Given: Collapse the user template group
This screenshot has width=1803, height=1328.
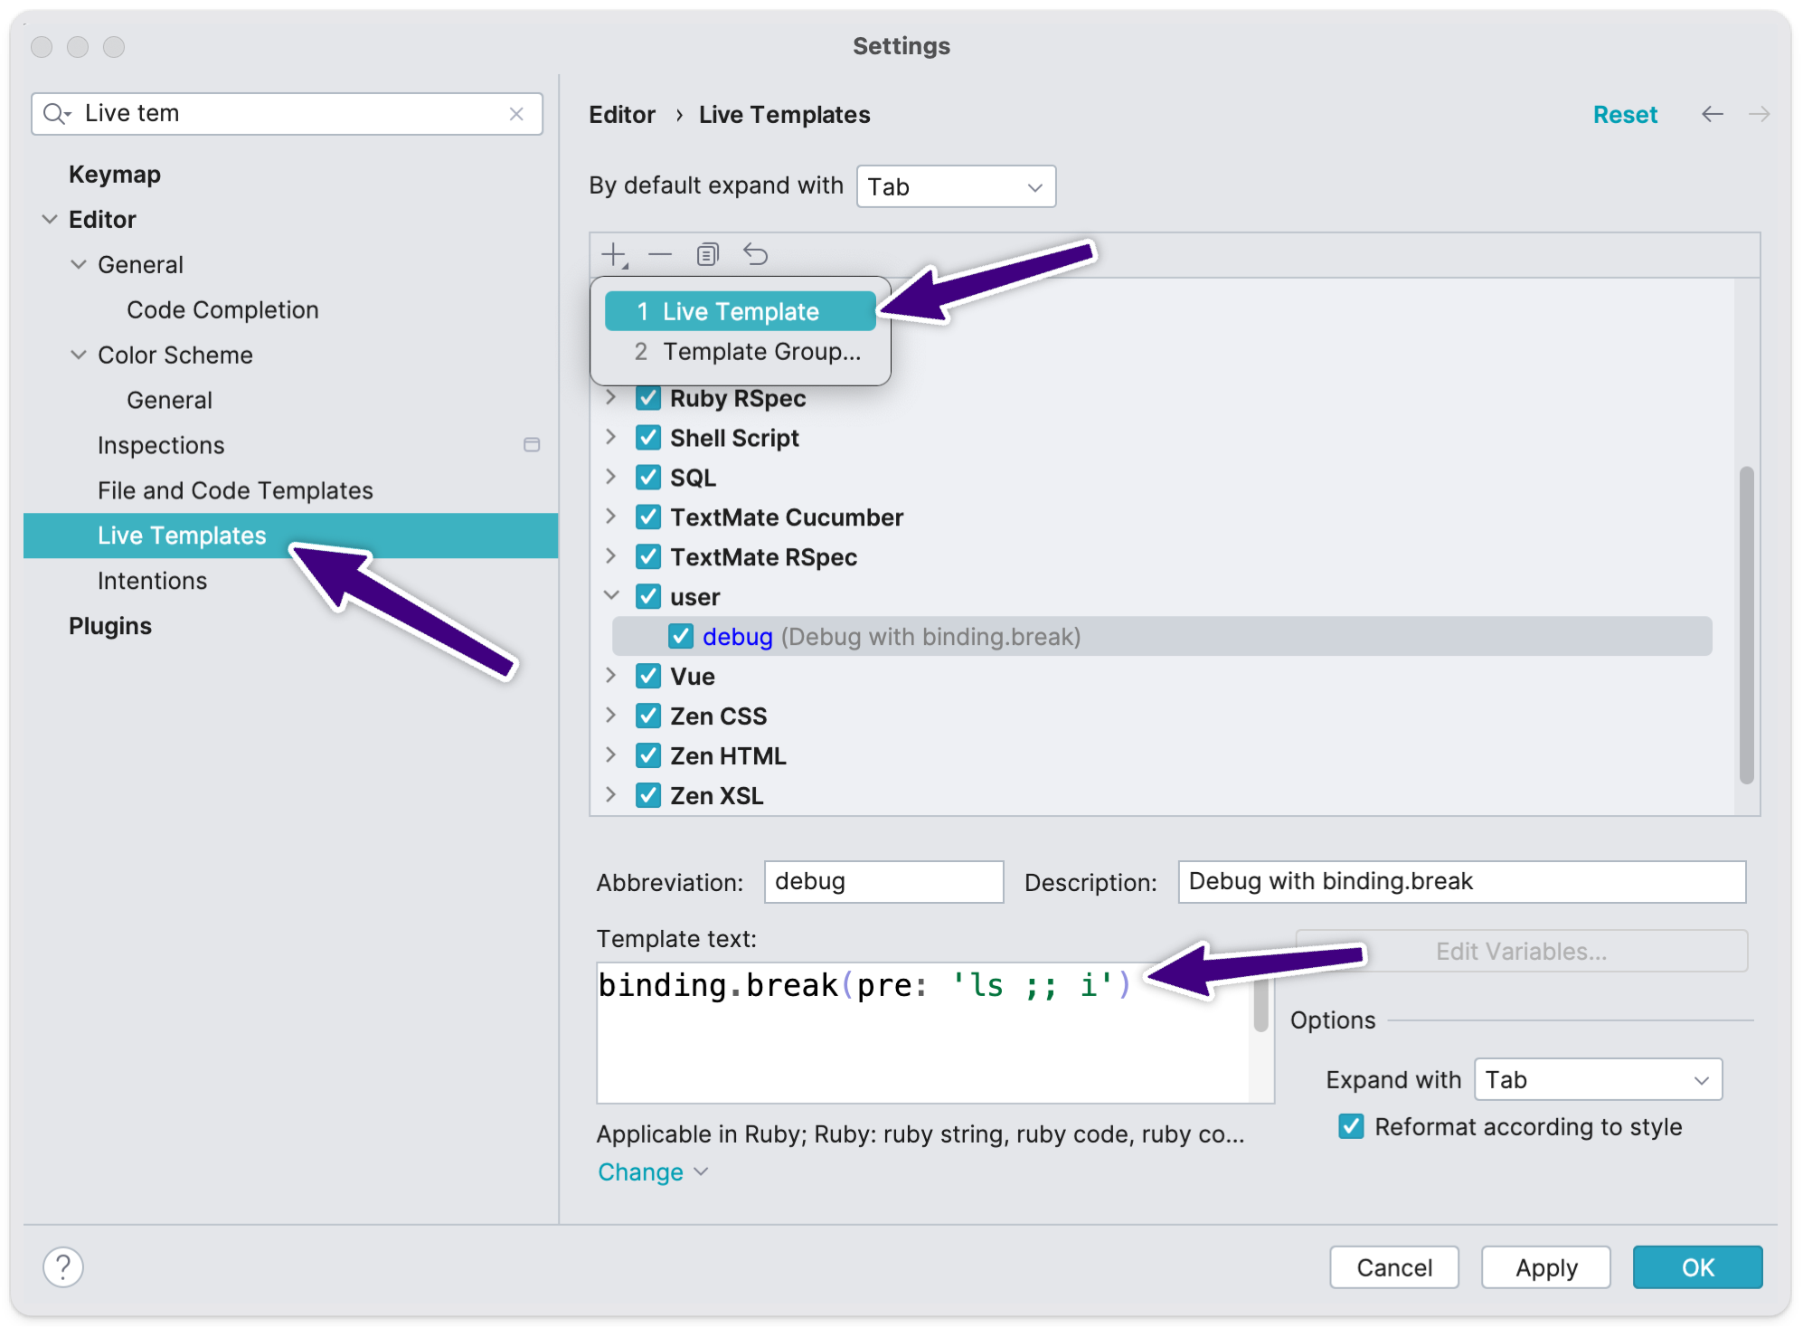Looking at the screenshot, I should coord(611,596).
